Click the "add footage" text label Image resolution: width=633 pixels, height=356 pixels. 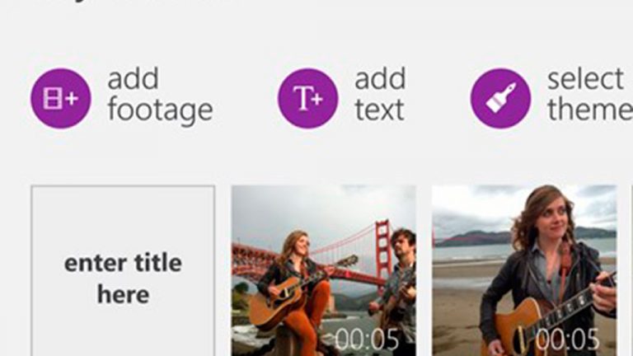coord(160,95)
